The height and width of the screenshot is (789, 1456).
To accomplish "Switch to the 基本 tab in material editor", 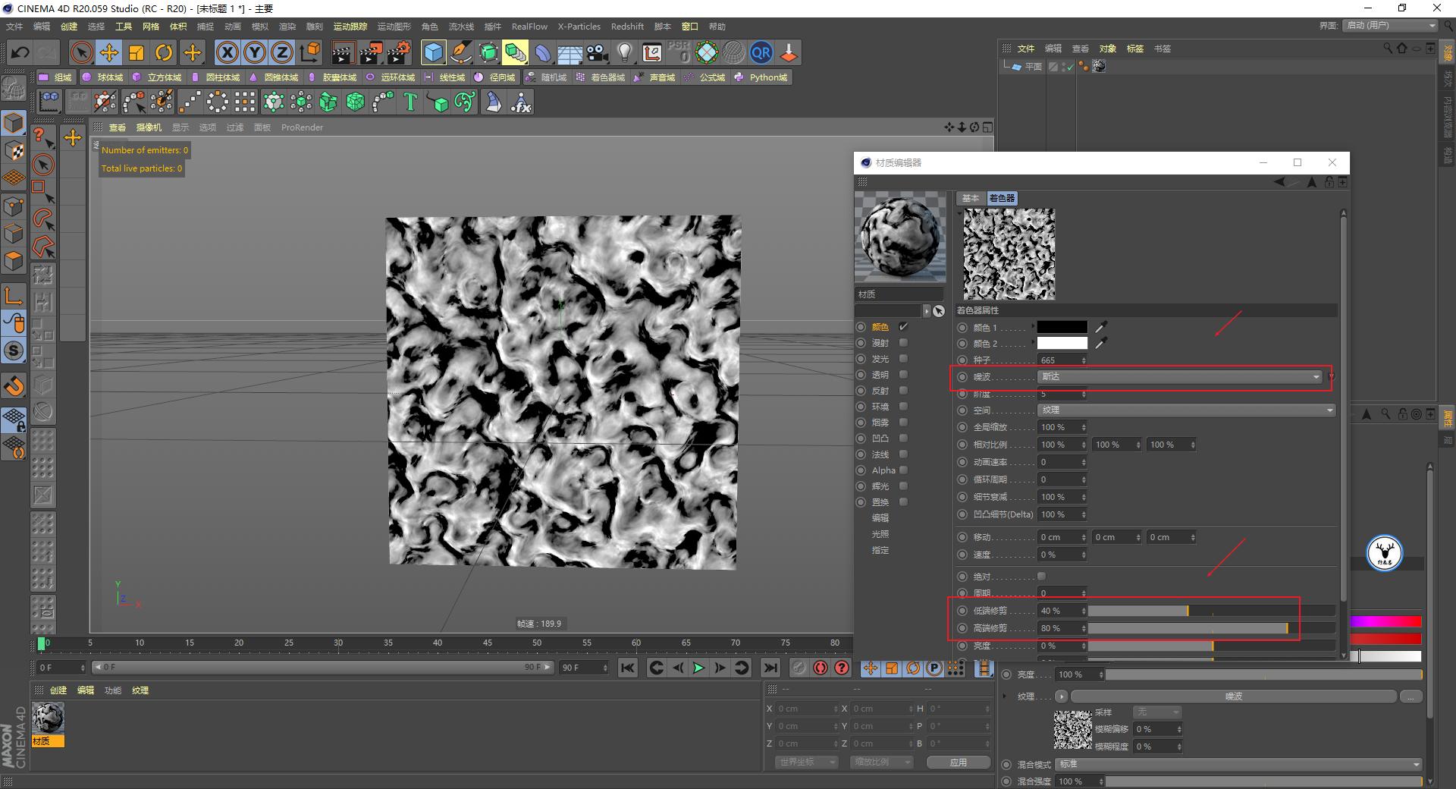I will pos(970,198).
